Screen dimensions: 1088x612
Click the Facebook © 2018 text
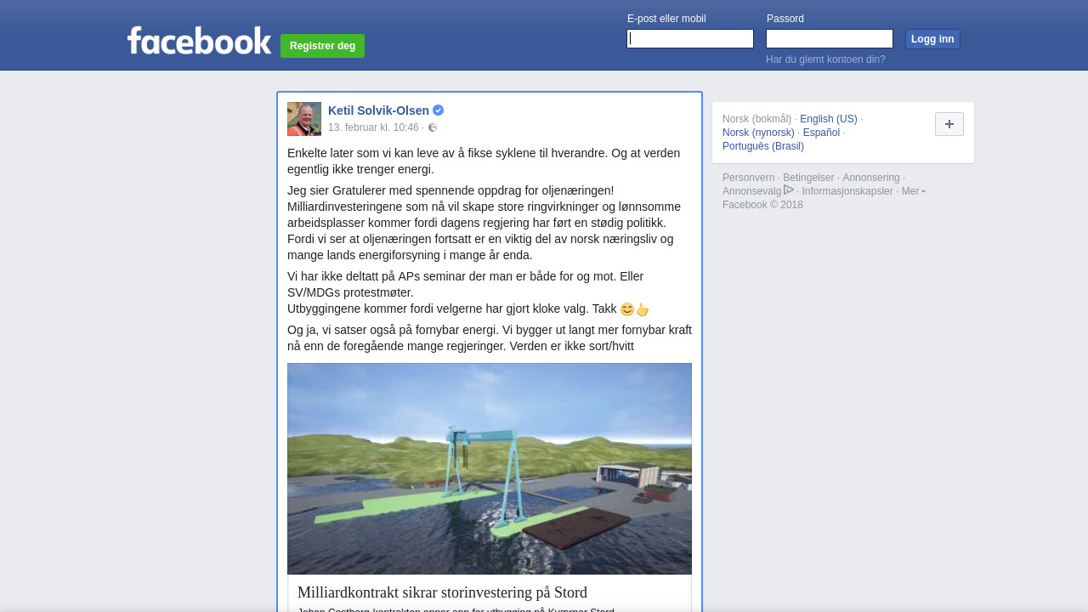click(x=762, y=205)
